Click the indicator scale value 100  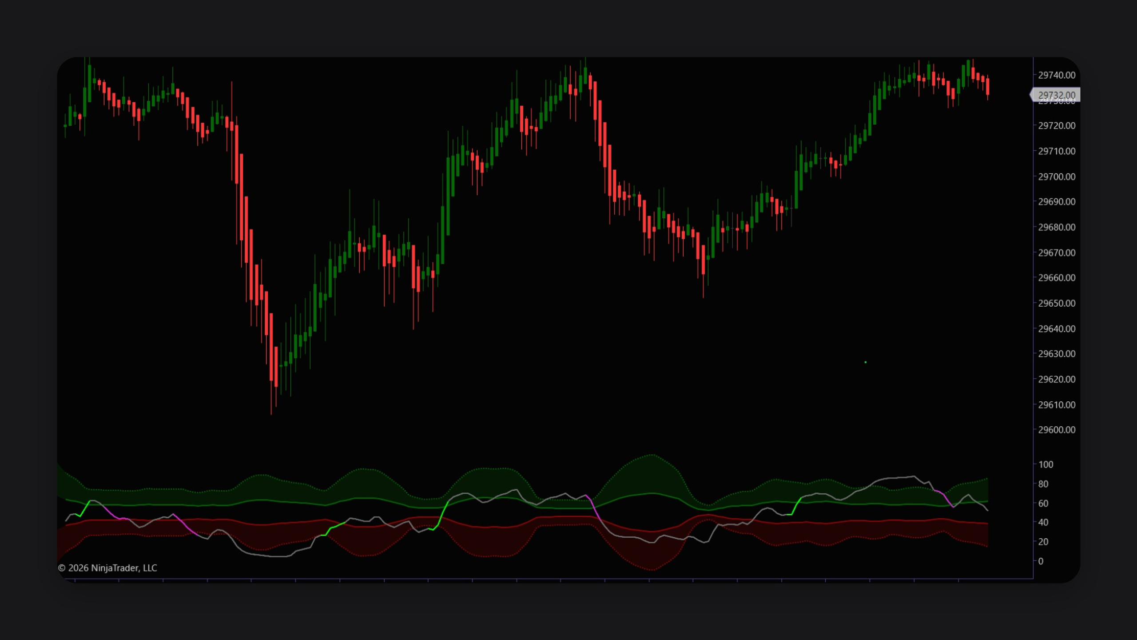[x=1046, y=464]
